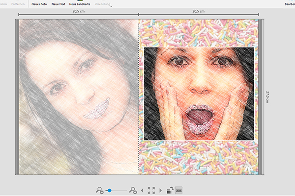This screenshot has height=196, width=295.
Task: Toggle the ruler display button
Action: pyautogui.click(x=179, y=190)
